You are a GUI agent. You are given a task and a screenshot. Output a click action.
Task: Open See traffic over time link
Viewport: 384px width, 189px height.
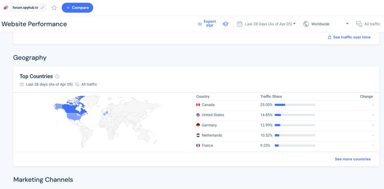point(349,37)
